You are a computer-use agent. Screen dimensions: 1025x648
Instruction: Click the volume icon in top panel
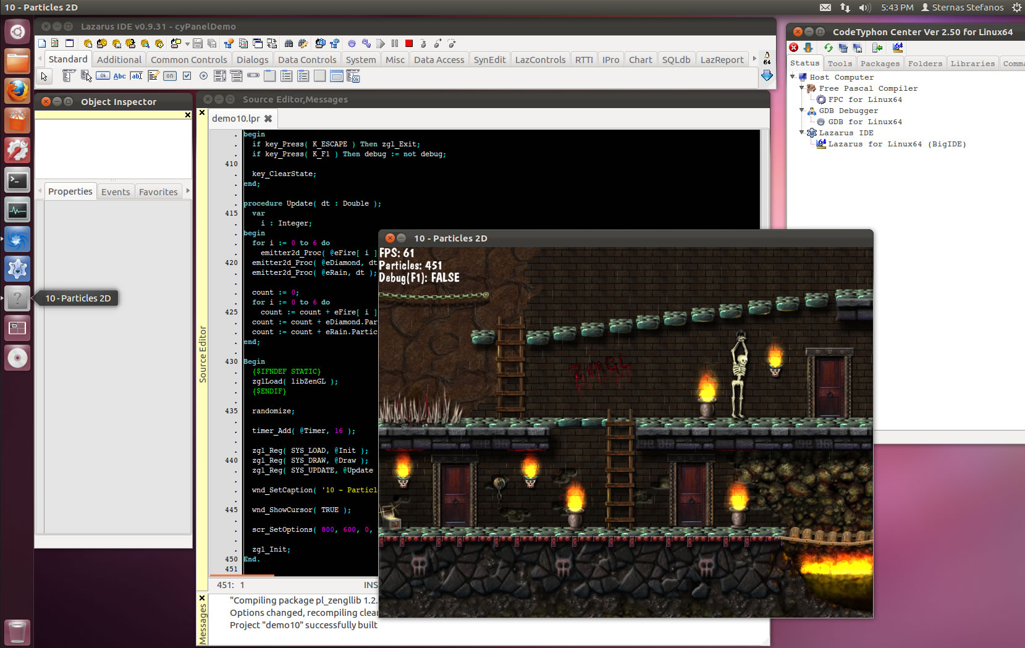pyautogui.click(x=864, y=7)
